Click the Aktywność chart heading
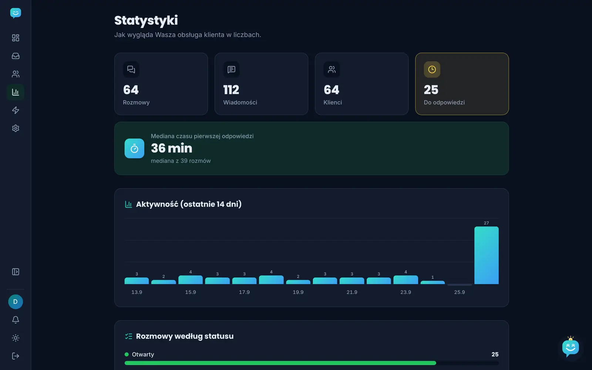This screenshot has width=592, height=370. point(189,204)
